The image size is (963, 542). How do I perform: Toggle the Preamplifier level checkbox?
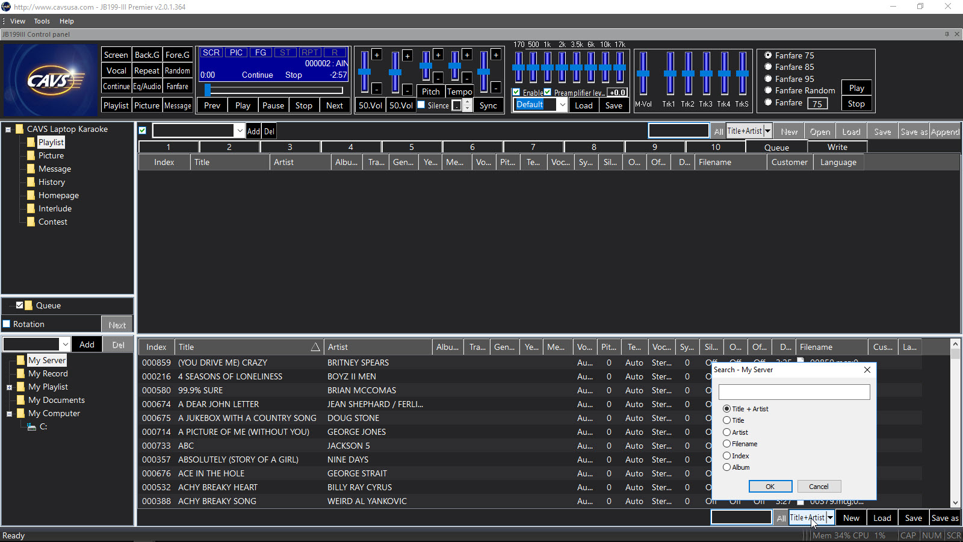548,92
